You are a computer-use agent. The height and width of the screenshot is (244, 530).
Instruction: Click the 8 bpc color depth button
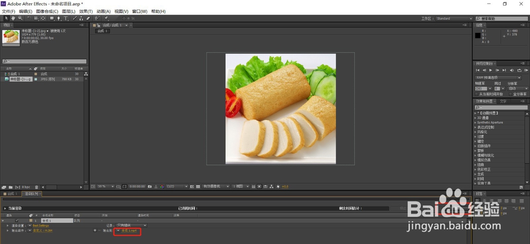26,187
